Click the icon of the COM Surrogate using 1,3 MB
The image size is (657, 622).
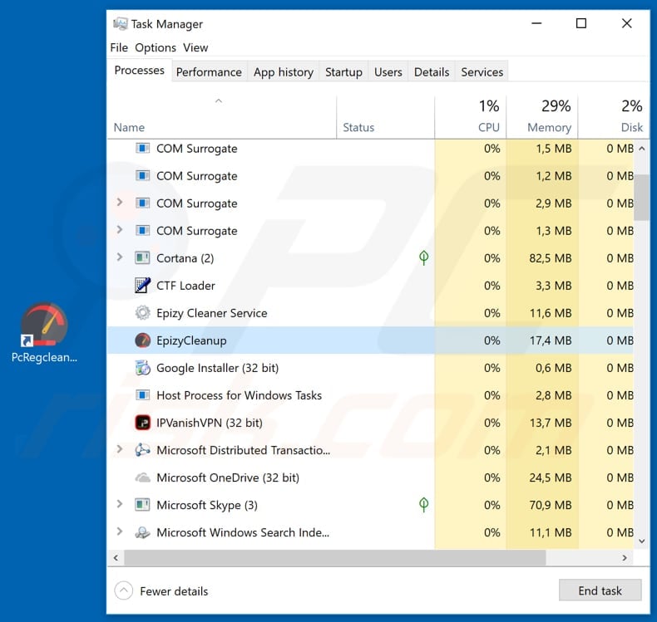142,231
